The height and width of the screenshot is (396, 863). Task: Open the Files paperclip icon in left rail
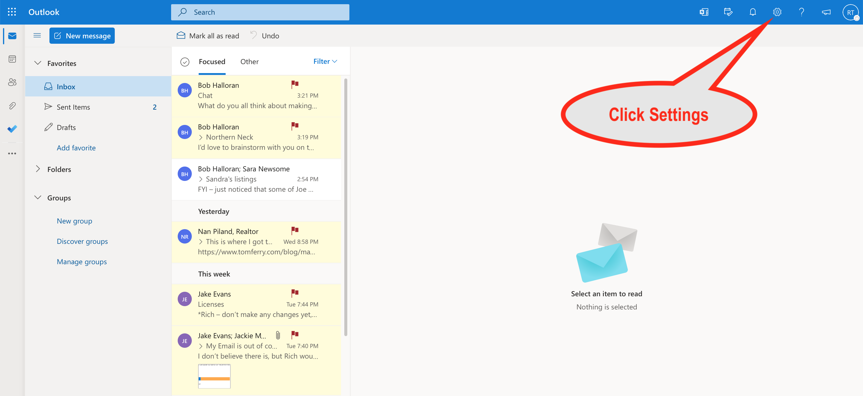pyautogui.click(x=12, y=106)
